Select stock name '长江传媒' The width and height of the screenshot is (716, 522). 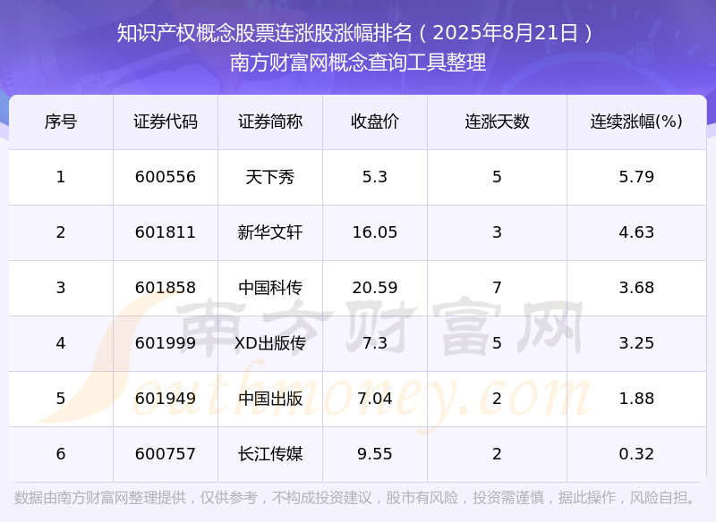coord(270,454)
